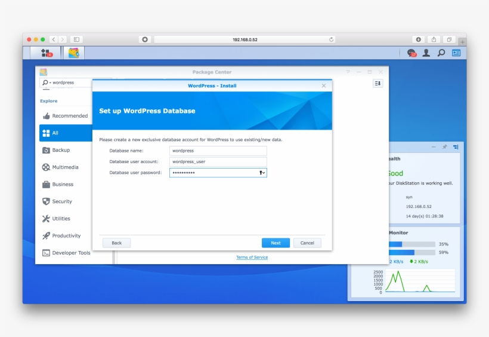Click the Cancel button

click(307, 243)
